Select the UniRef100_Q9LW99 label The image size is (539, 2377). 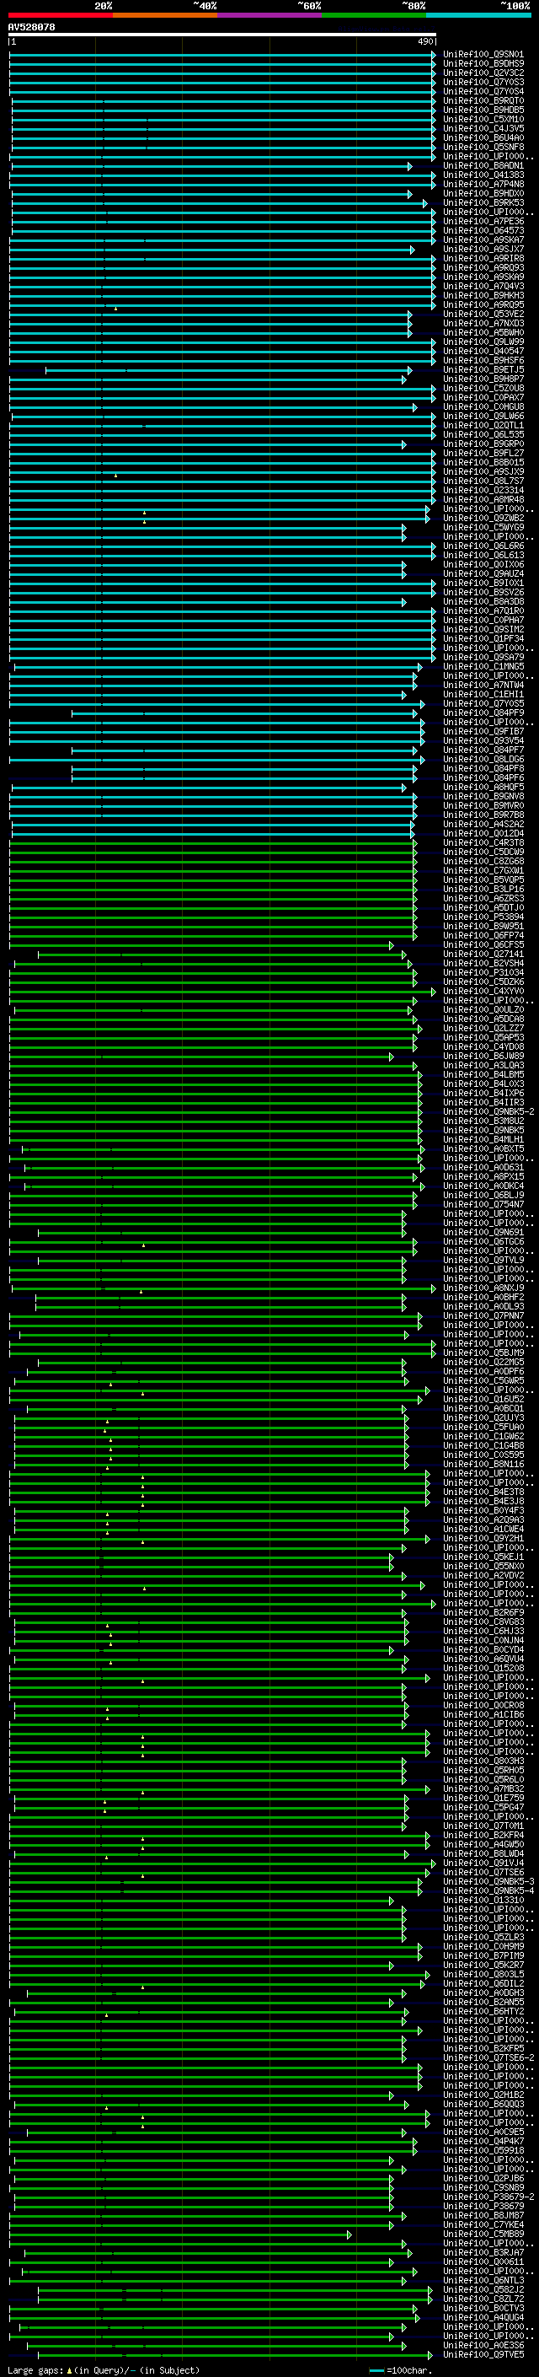click(483, 342)
